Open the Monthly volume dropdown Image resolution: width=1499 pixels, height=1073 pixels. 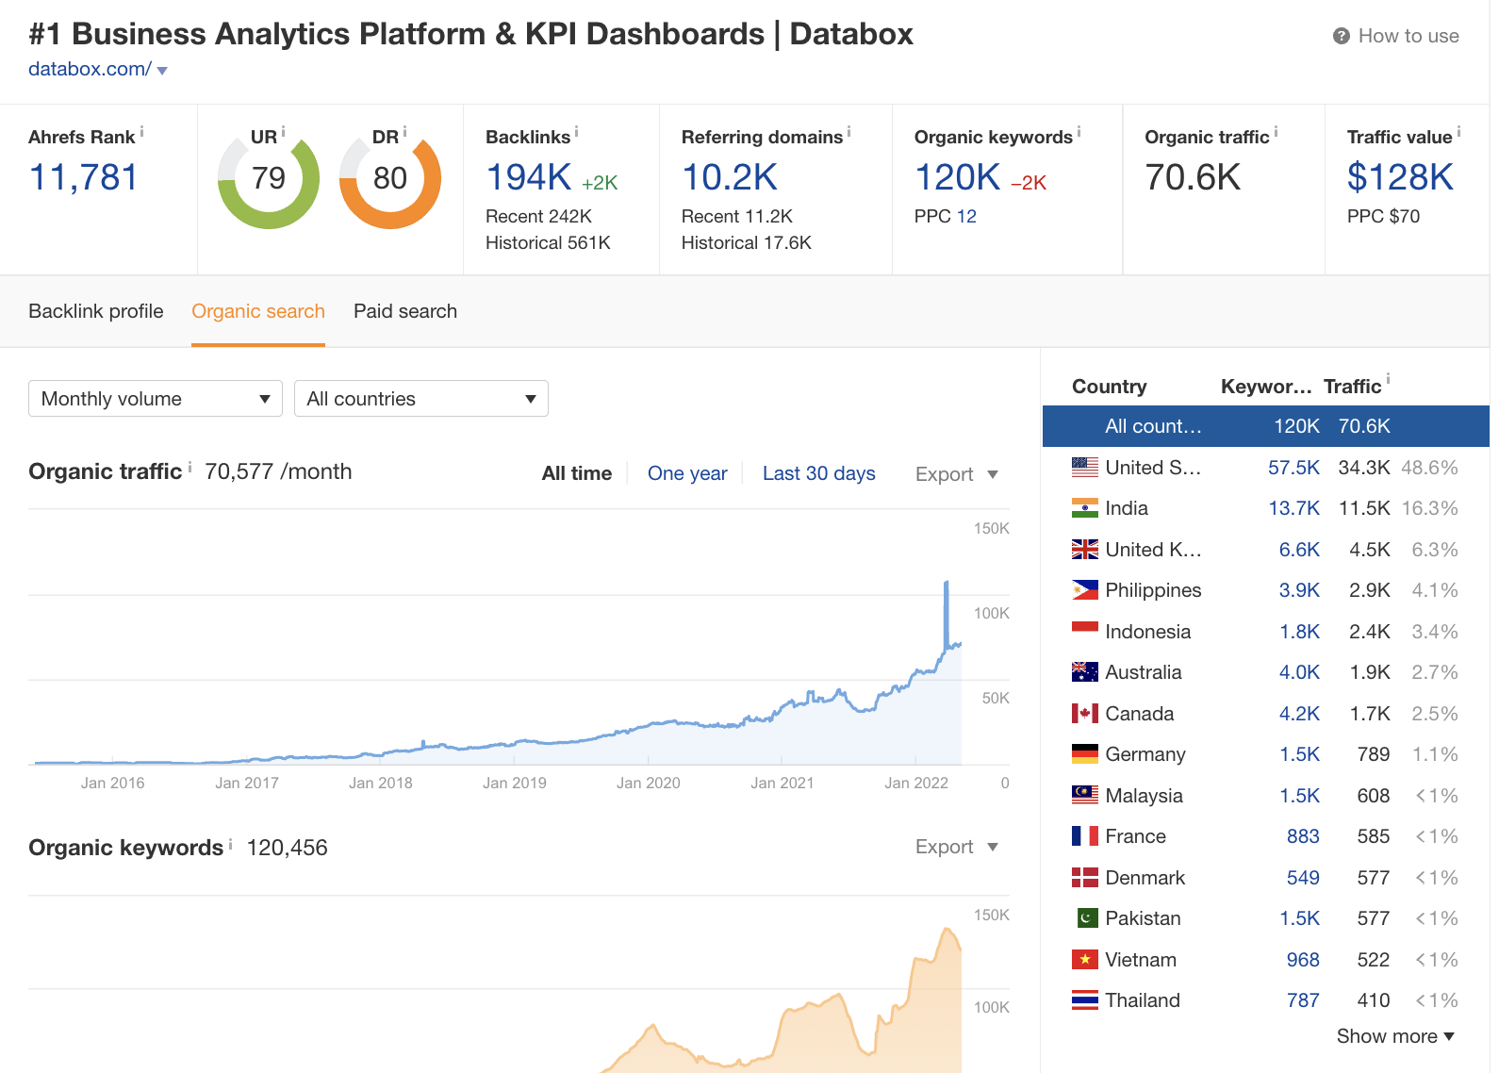tap(156, 399)
